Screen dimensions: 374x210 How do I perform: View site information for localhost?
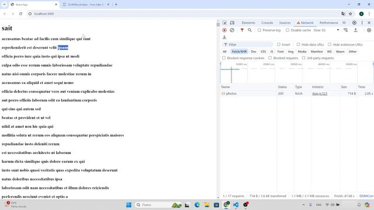pos(30,14)
